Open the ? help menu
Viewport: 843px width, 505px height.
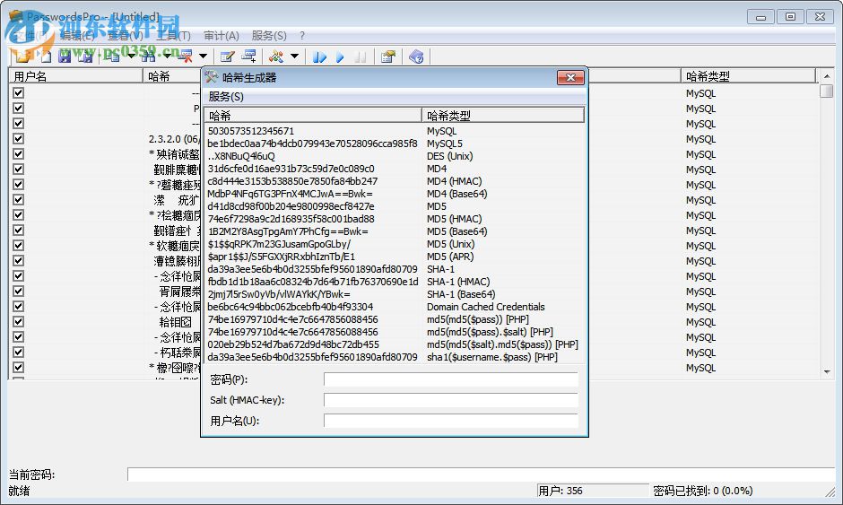pos(302,36)
